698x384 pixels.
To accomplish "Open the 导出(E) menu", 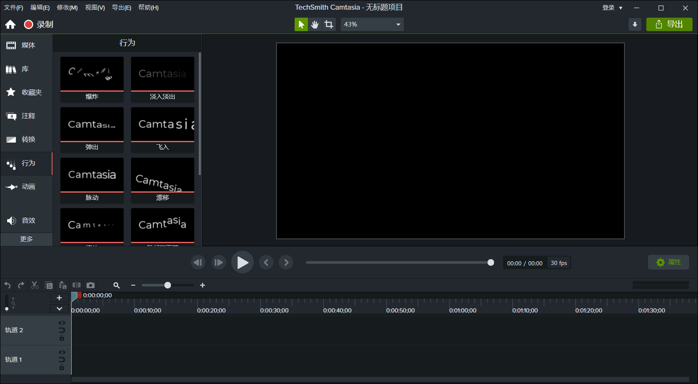I will point(121,7).
